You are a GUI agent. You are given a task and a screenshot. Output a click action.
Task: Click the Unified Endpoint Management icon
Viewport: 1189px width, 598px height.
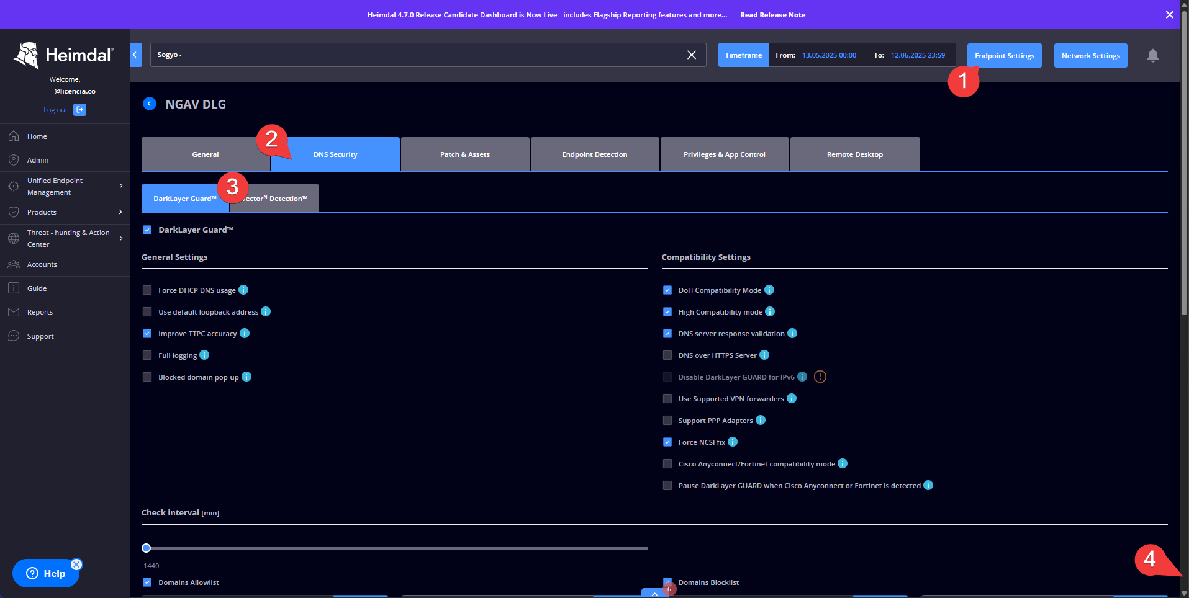click(14, 186)
